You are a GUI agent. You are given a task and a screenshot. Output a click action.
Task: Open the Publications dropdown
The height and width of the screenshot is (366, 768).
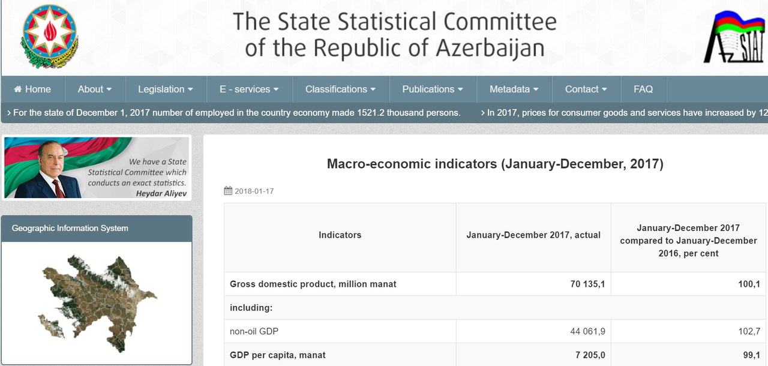[x=433, y=89]
